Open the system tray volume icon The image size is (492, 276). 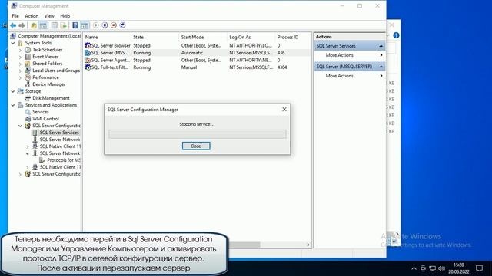click(442, 268)
